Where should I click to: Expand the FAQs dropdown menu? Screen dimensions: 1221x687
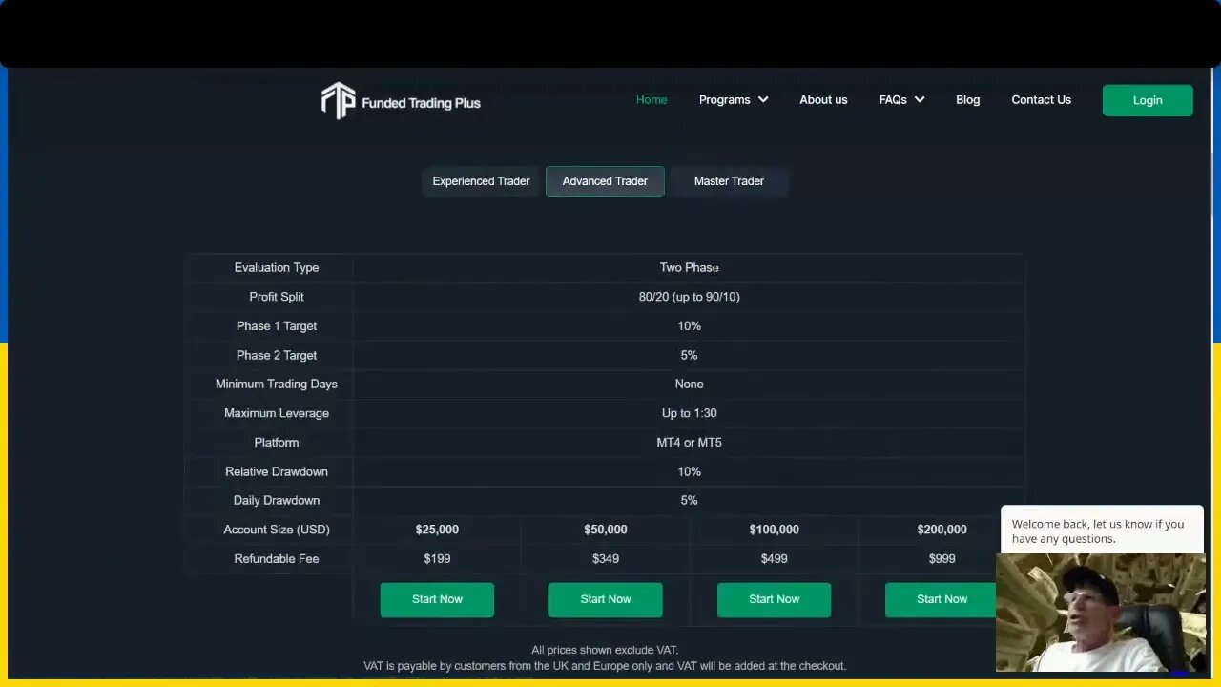pos(901,99)
